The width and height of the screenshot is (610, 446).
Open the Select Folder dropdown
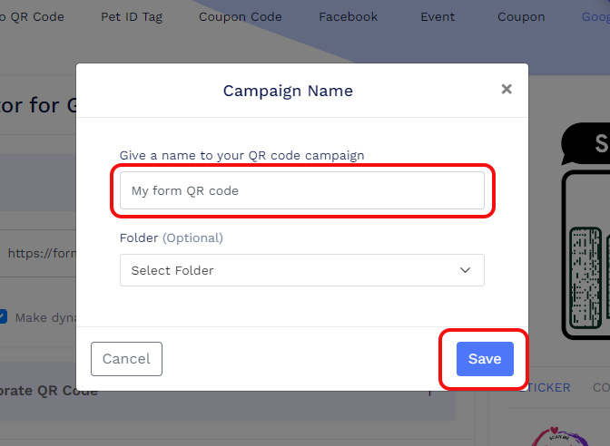click(301, 270)
